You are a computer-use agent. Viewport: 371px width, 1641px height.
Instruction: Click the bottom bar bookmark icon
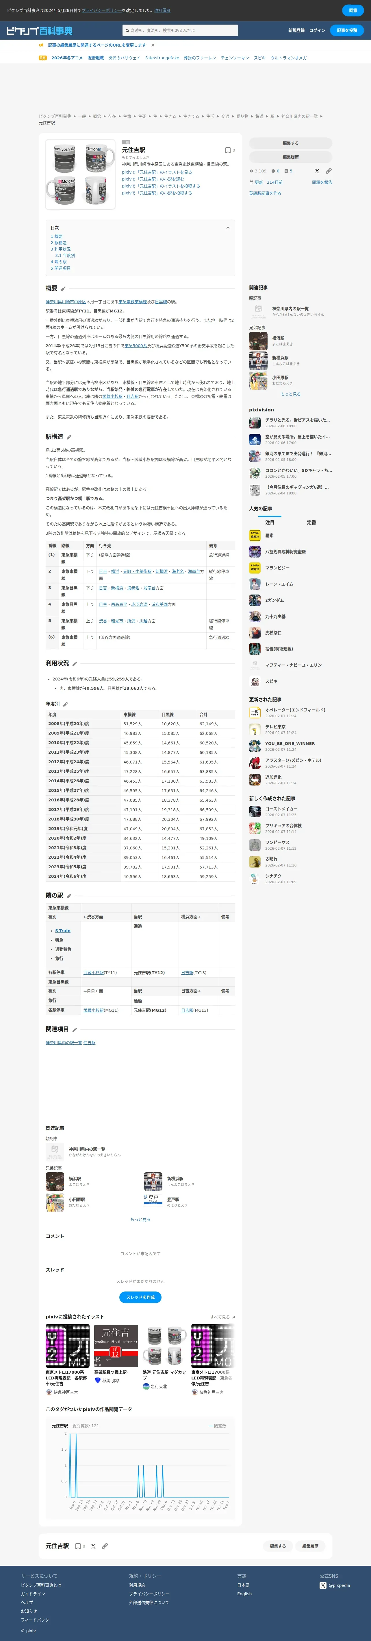pos(78,1546)
